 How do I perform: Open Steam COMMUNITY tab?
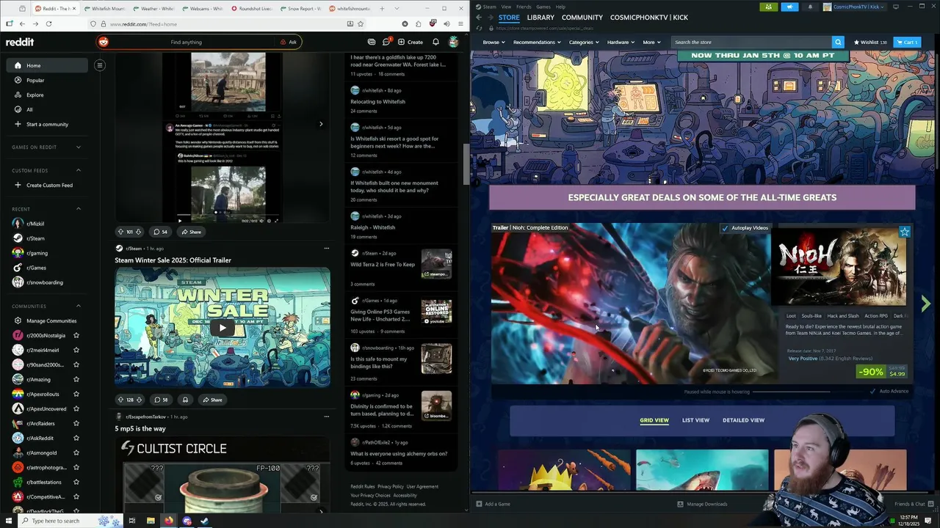(582, 17)
